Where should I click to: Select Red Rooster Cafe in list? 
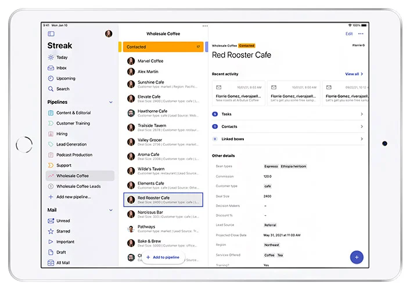click(163, 200)
